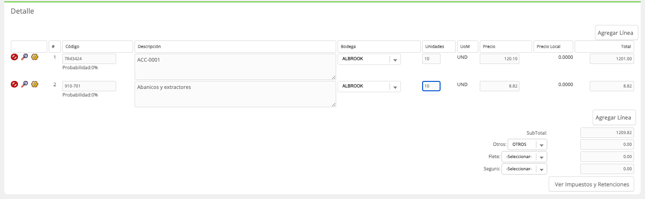Click units field of line 1
Viewport: 645px width, 199px height.
[431, 59]
